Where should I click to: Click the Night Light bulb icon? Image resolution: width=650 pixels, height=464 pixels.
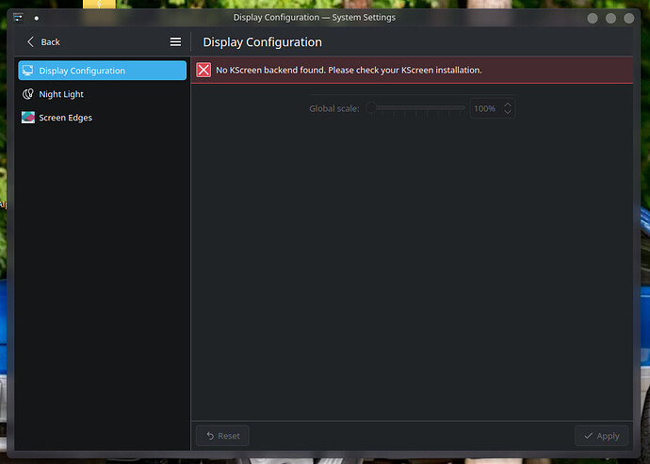pos(28,94)
